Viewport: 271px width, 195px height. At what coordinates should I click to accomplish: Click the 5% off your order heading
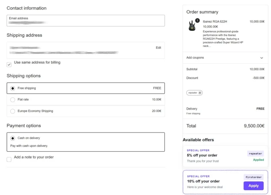point(202,155)
